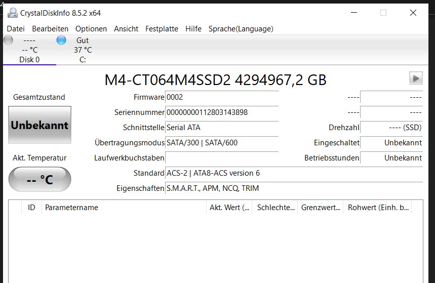Go to next disk with arrow button
This screenshot has height=283, width=435.
pos(416,78)
